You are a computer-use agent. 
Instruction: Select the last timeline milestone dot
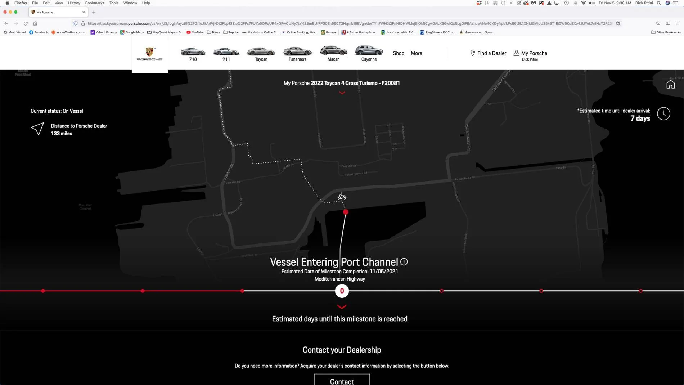641,291
